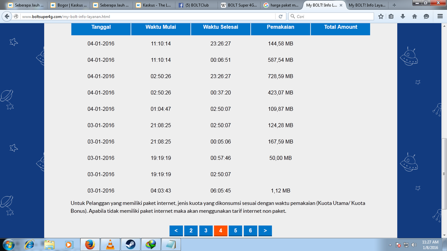Launch VLC media player from taskbar
447x251 pixels.
pyautogui.click(x=111, y=244)
